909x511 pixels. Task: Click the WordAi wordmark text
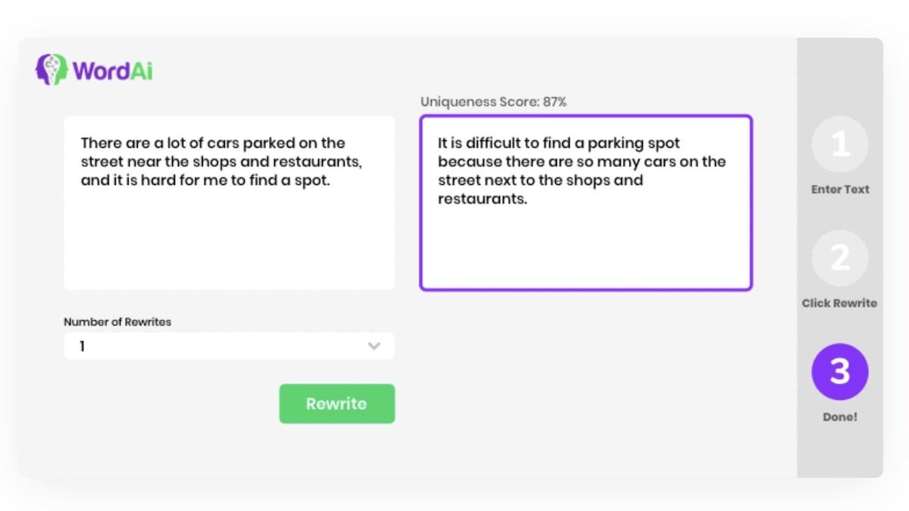coord(113,71)
